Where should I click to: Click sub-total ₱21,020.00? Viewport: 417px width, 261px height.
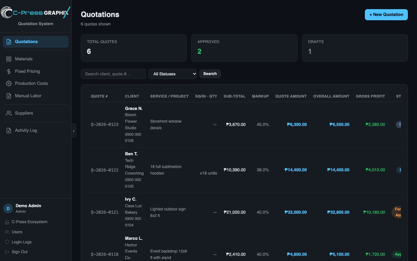(x=235, y=212)
